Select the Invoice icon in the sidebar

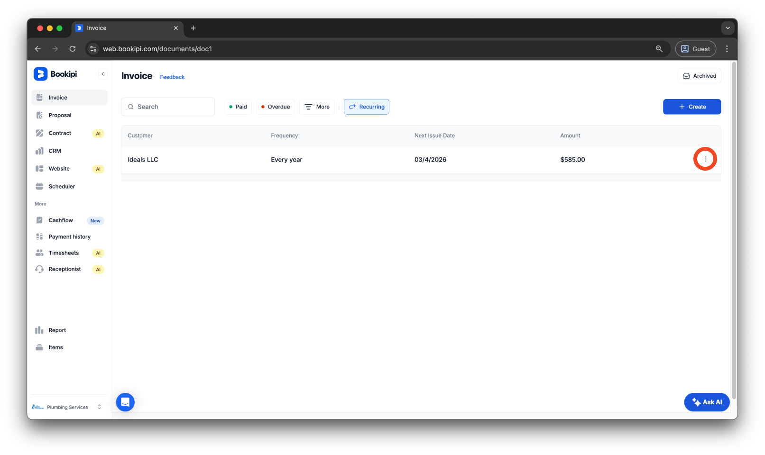tap(40, 97)
